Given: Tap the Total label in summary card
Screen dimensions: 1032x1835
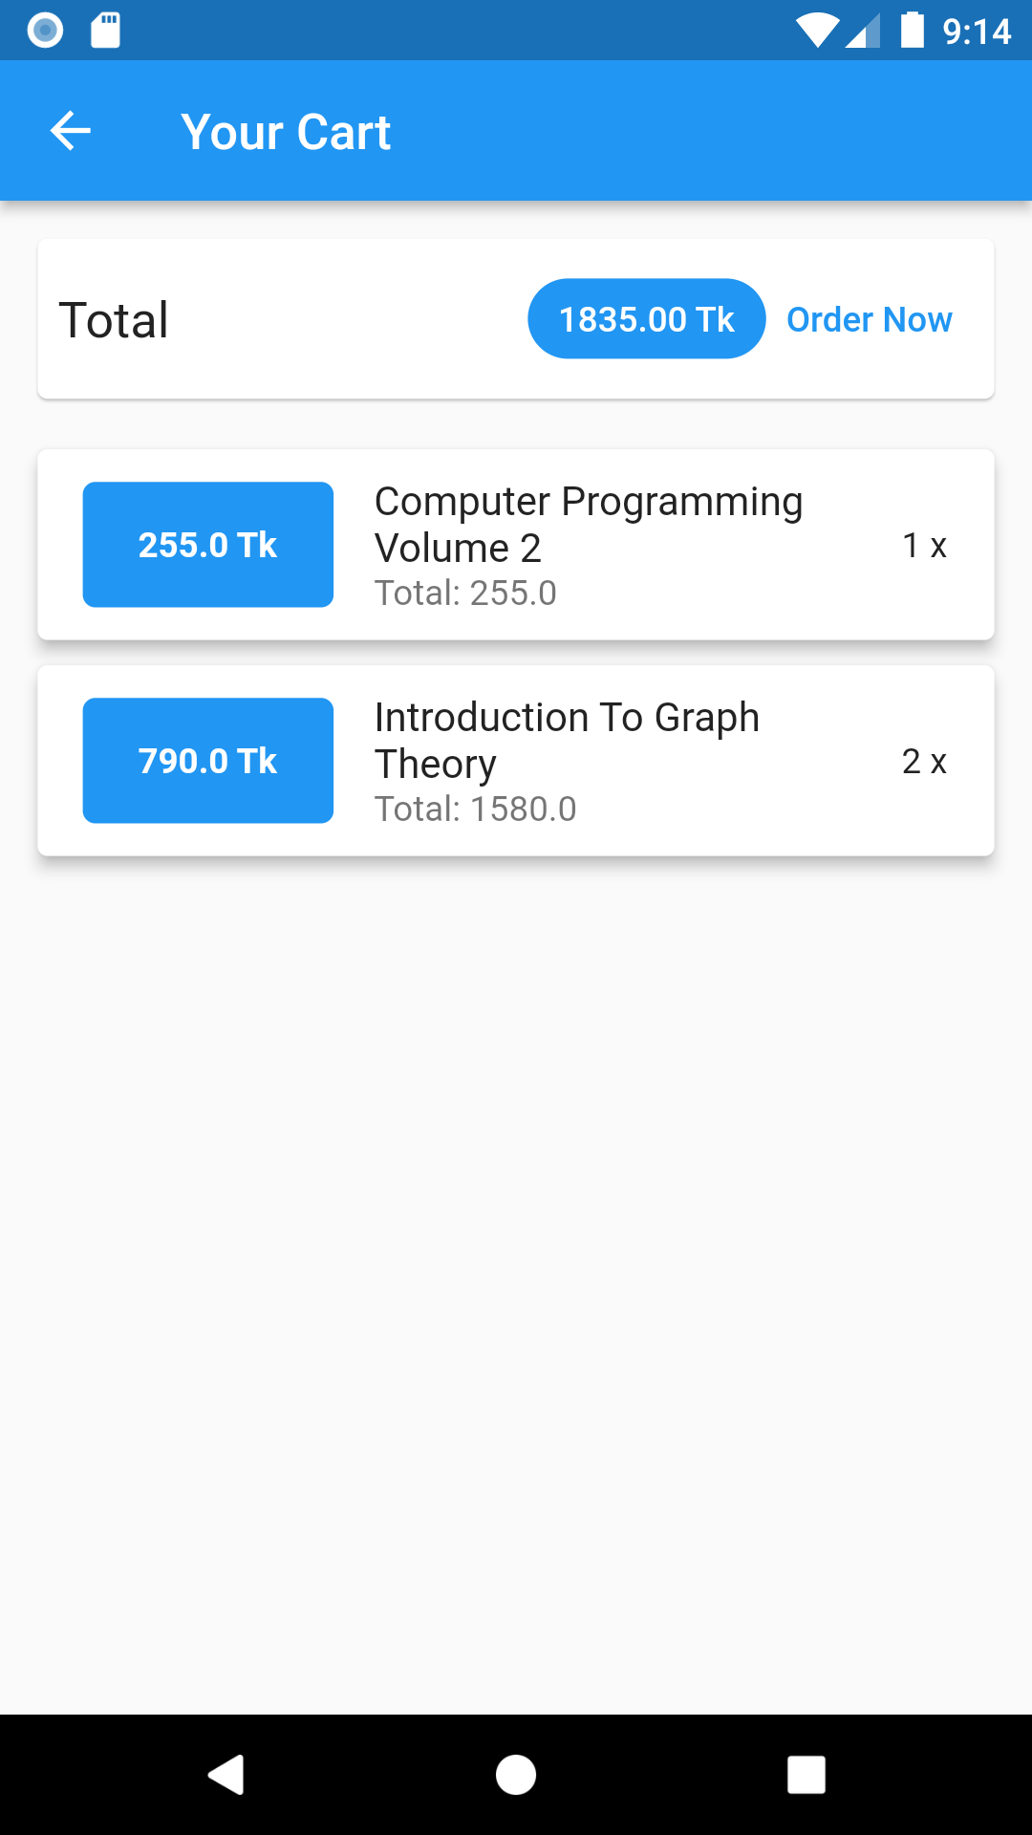Looking at the screenshot, I should 114,320.
